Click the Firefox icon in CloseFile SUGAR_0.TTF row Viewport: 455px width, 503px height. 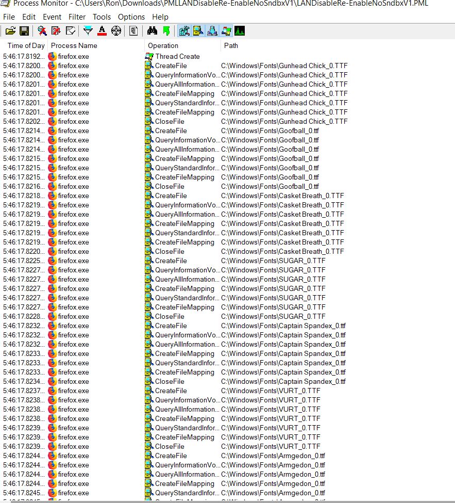[52, 317]
